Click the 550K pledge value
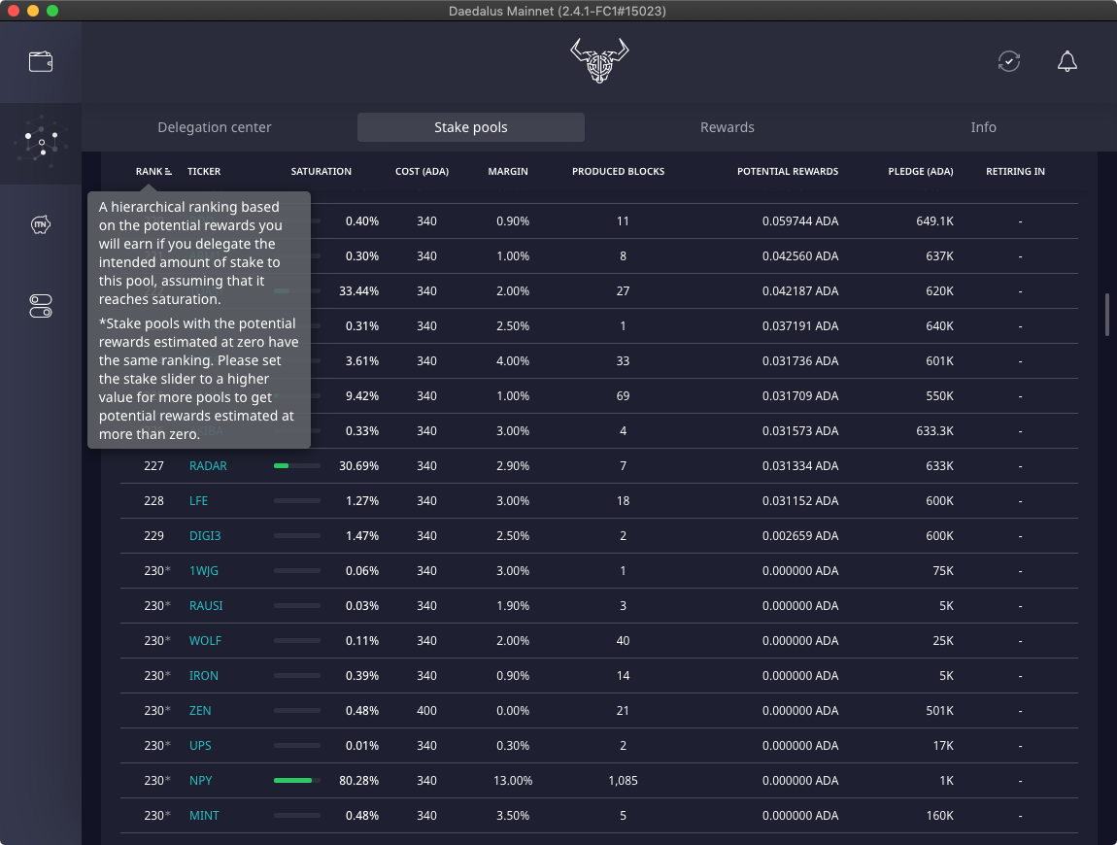1117x845 pixels. pos(939,396)
